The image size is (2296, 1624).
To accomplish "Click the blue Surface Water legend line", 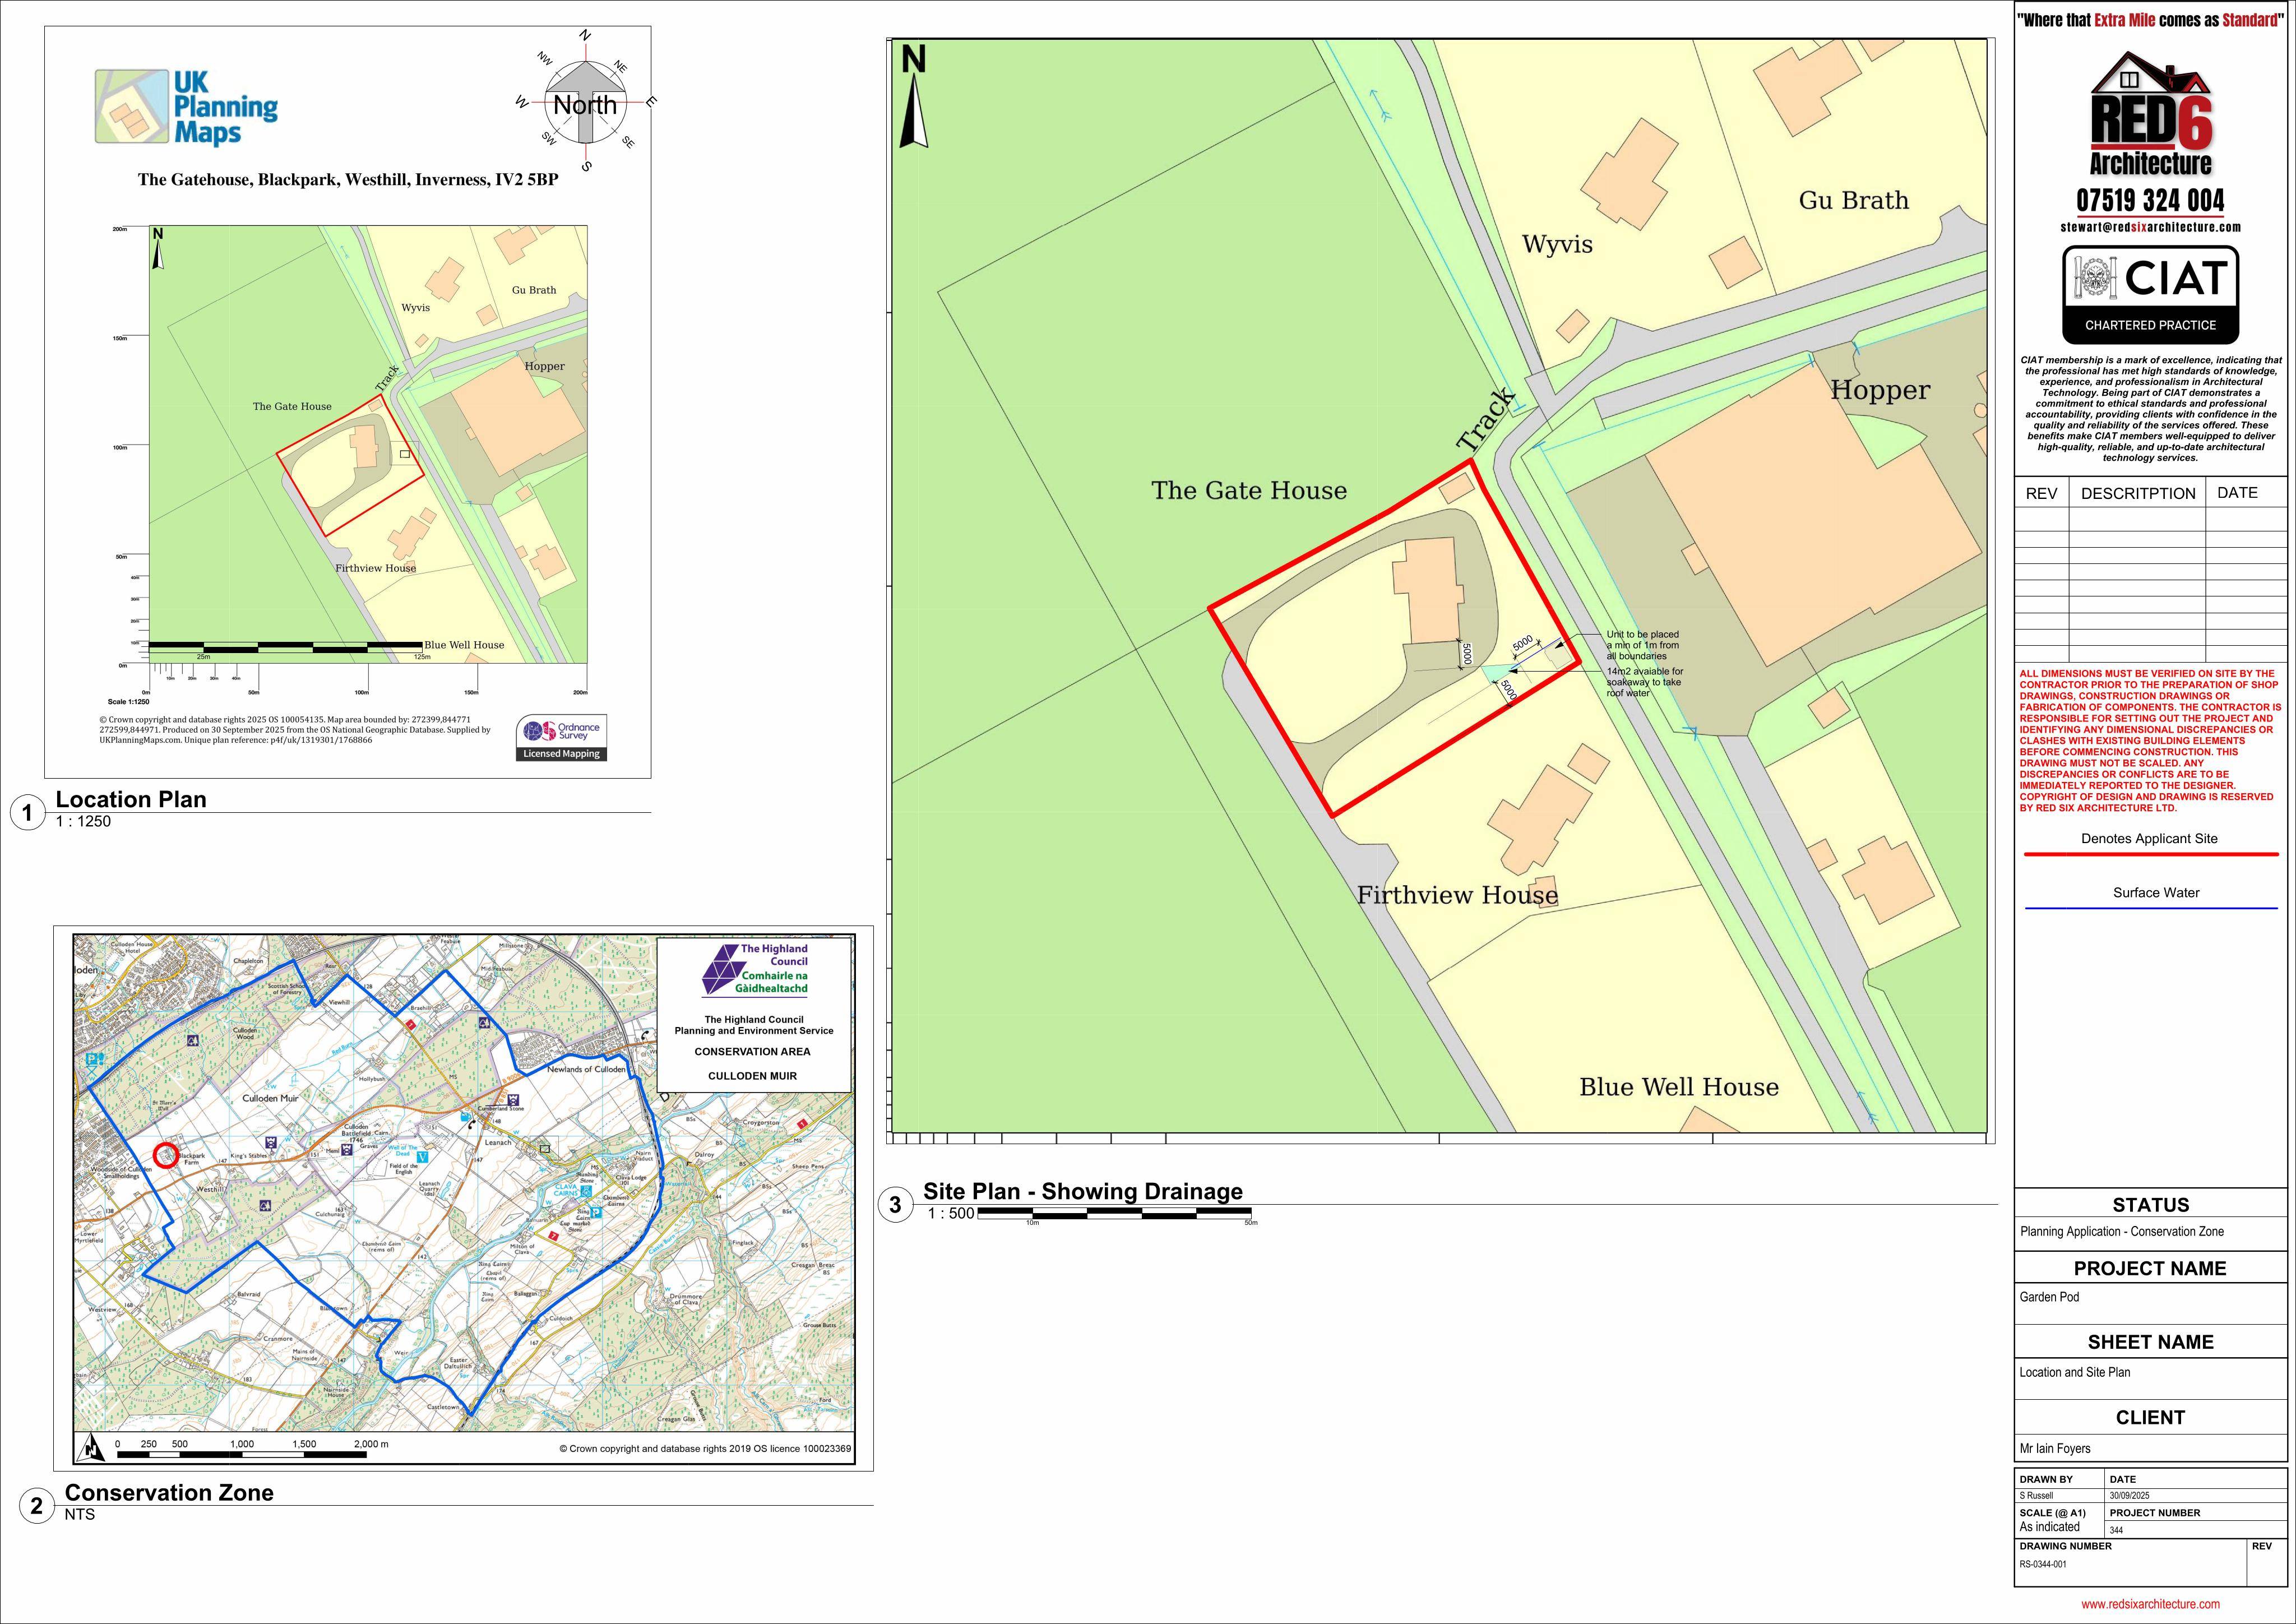I will (2151, 909).
